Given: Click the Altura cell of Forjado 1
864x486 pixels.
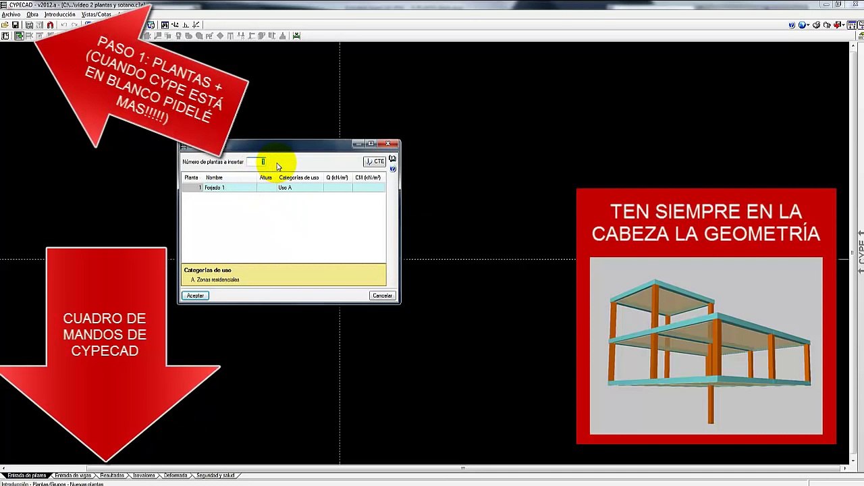Looking at the screenshot, I should [266, 188].
